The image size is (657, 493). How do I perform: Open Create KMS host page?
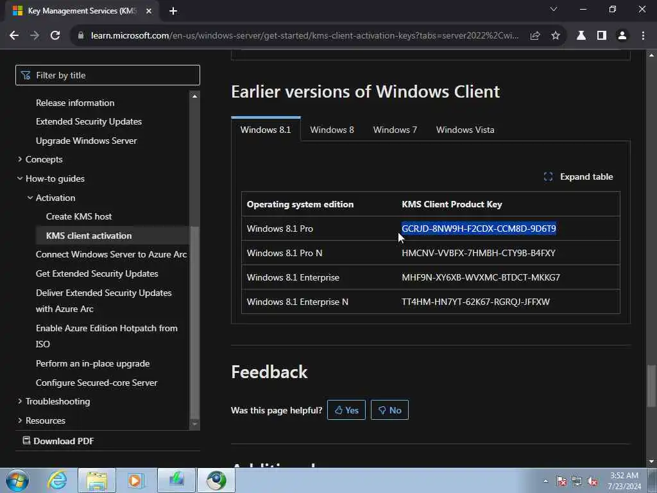(79, 216)
